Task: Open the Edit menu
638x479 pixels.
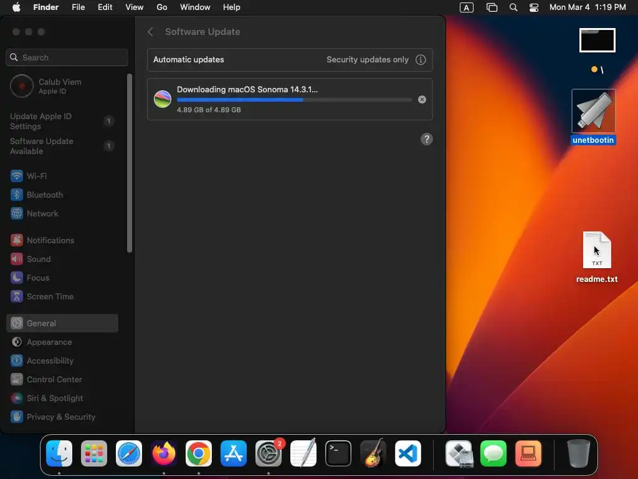Action: click(x=105, y=7)
